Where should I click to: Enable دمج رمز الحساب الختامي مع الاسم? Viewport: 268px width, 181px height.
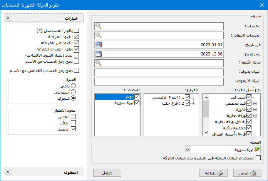pos(76,70)
